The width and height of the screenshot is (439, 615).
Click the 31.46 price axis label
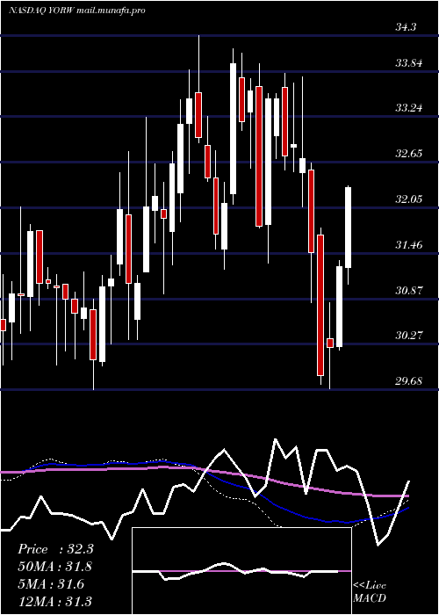pyautogui.click(x=409, y=245)
